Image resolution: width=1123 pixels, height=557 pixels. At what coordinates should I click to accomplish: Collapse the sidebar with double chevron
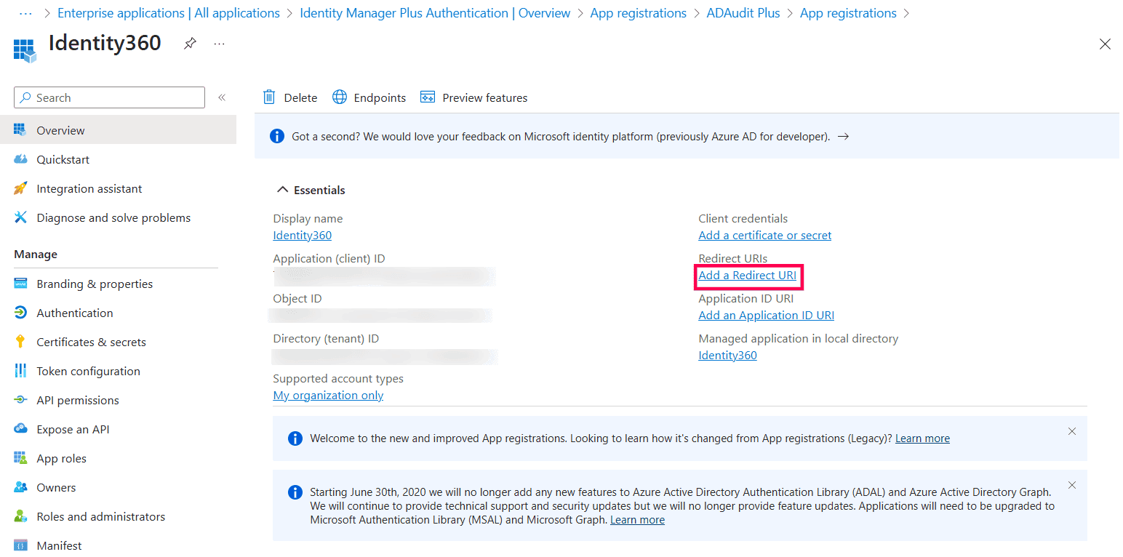[222, 97]
